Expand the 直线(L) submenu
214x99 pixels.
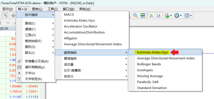click(36, 23)
